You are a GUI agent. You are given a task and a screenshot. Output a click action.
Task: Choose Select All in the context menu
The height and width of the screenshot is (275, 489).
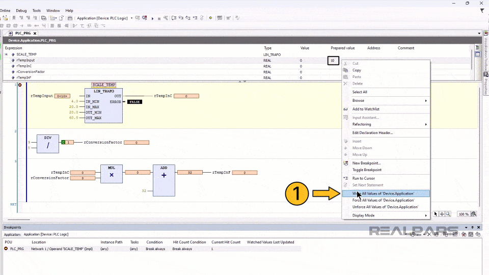[386, 92]
